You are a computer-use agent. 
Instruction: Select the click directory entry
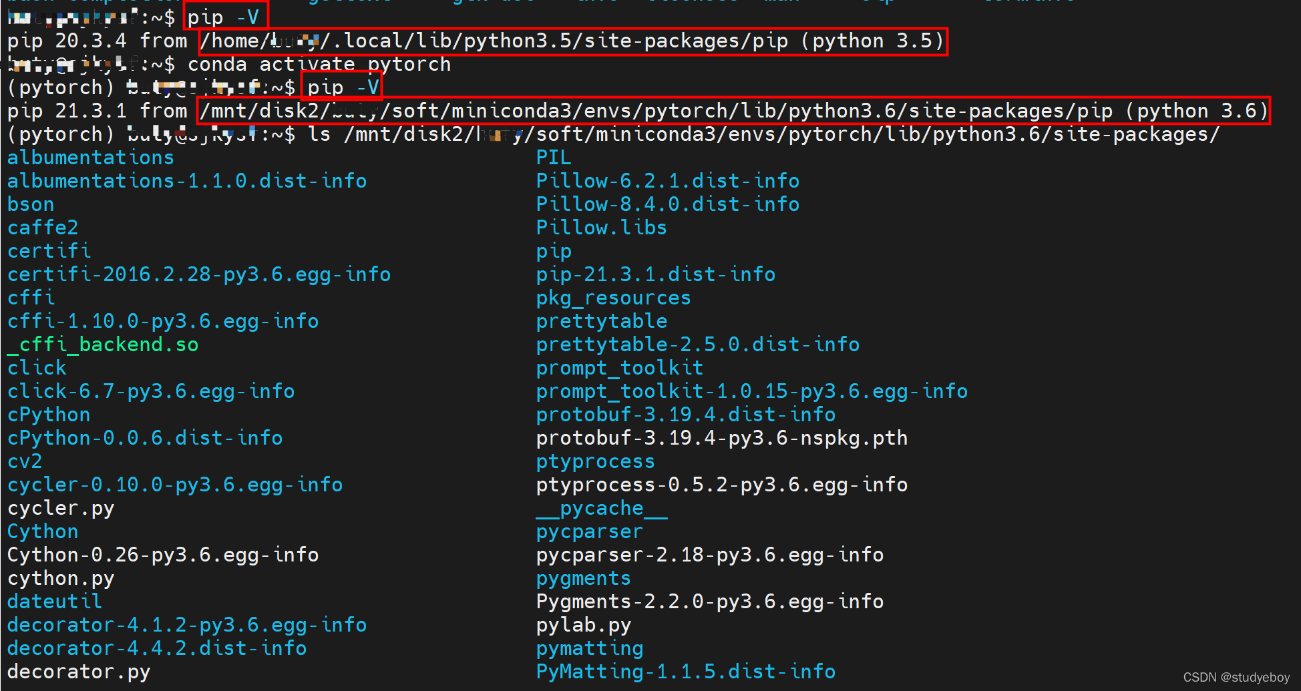click(x=37, y=368)
